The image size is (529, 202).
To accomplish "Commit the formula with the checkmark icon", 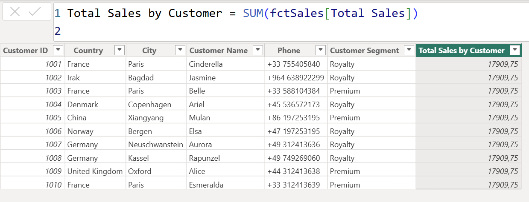I will coord(35,12).
